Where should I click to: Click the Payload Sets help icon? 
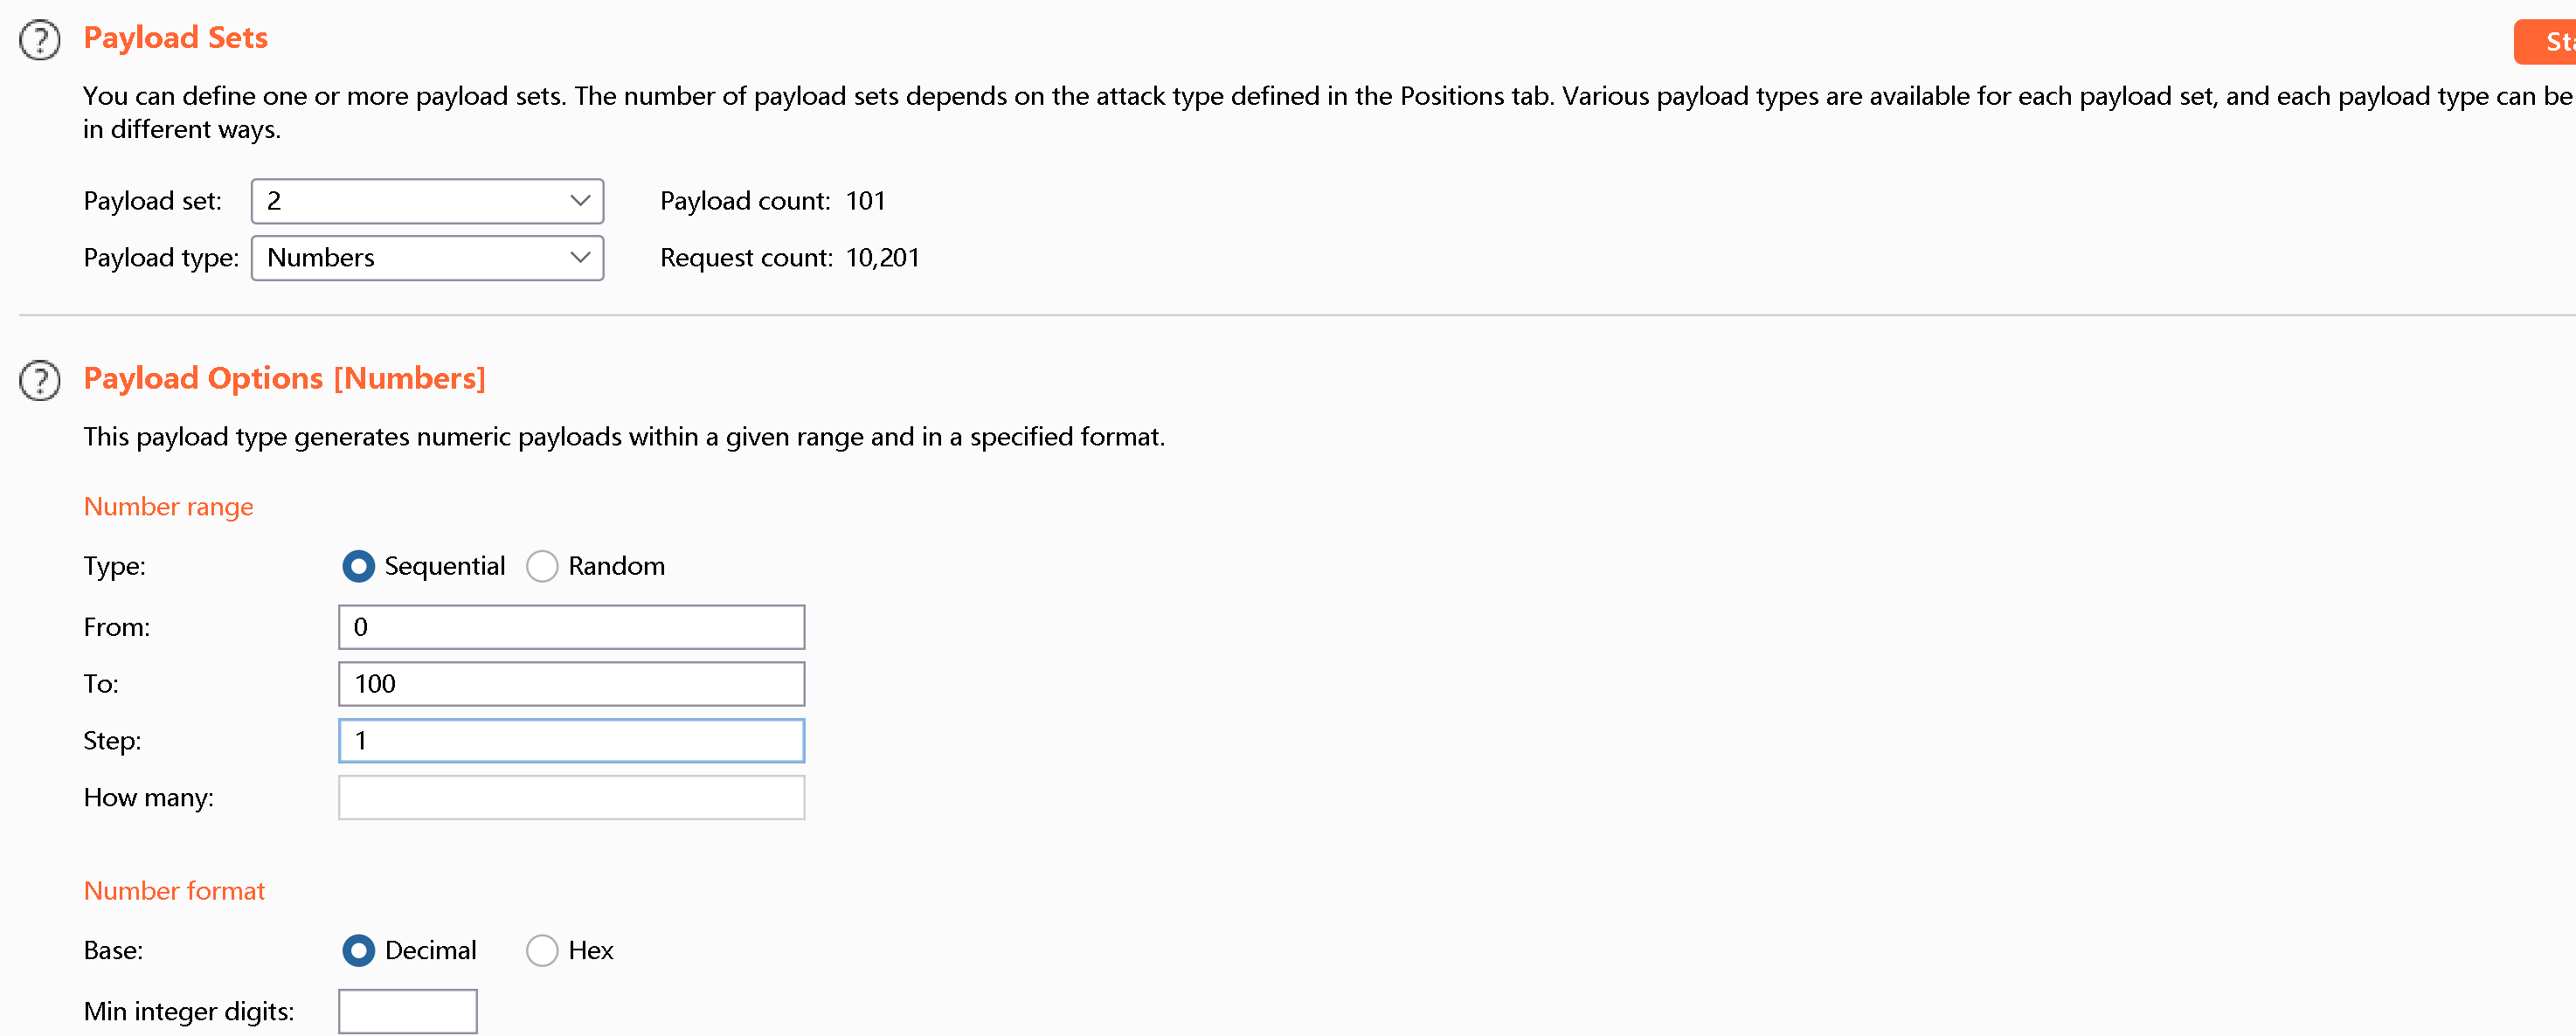point(40,40)
